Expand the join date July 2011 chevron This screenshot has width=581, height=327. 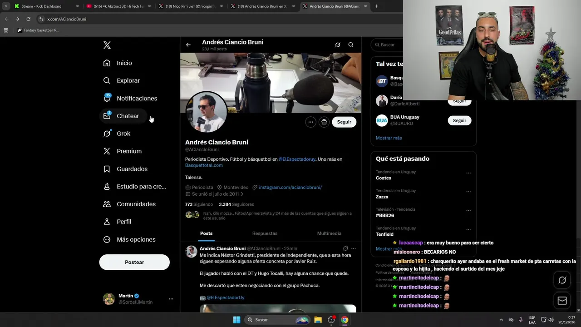(x=242, y=194)
